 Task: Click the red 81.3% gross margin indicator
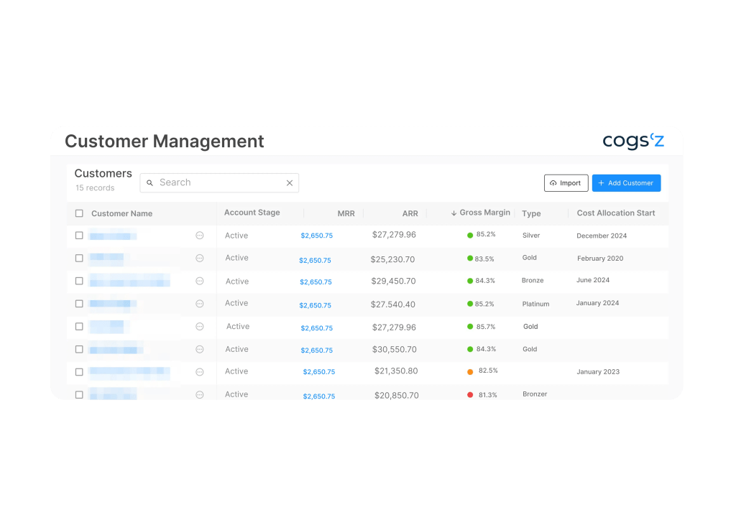click(x=470, y=394)
